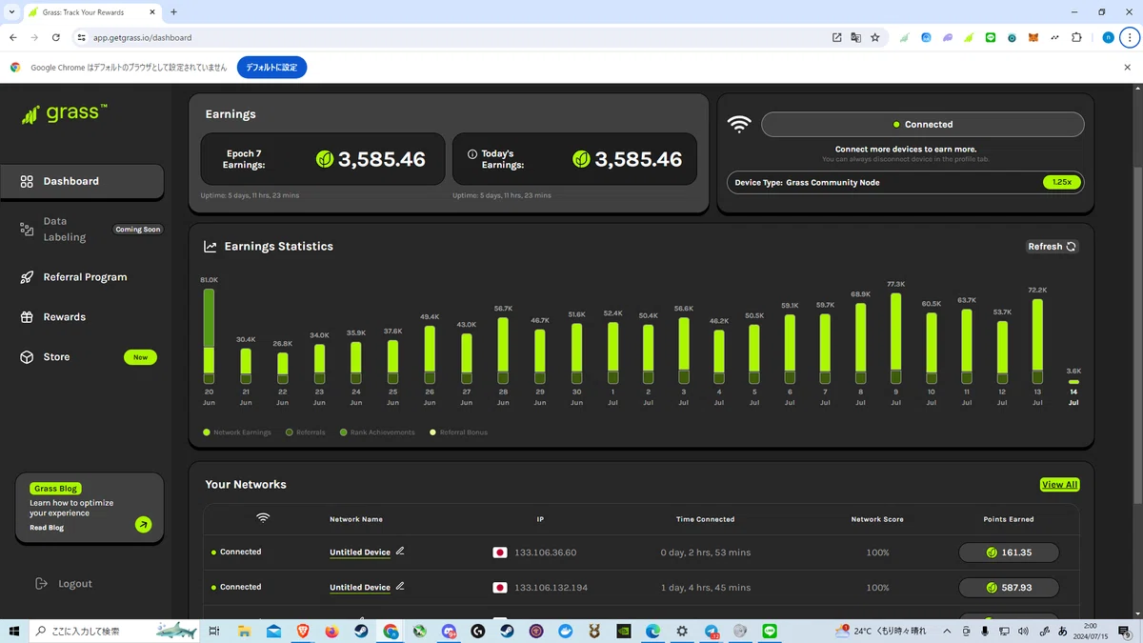Open the Chrome extensions puzzle icon

tap(1076, 37)
